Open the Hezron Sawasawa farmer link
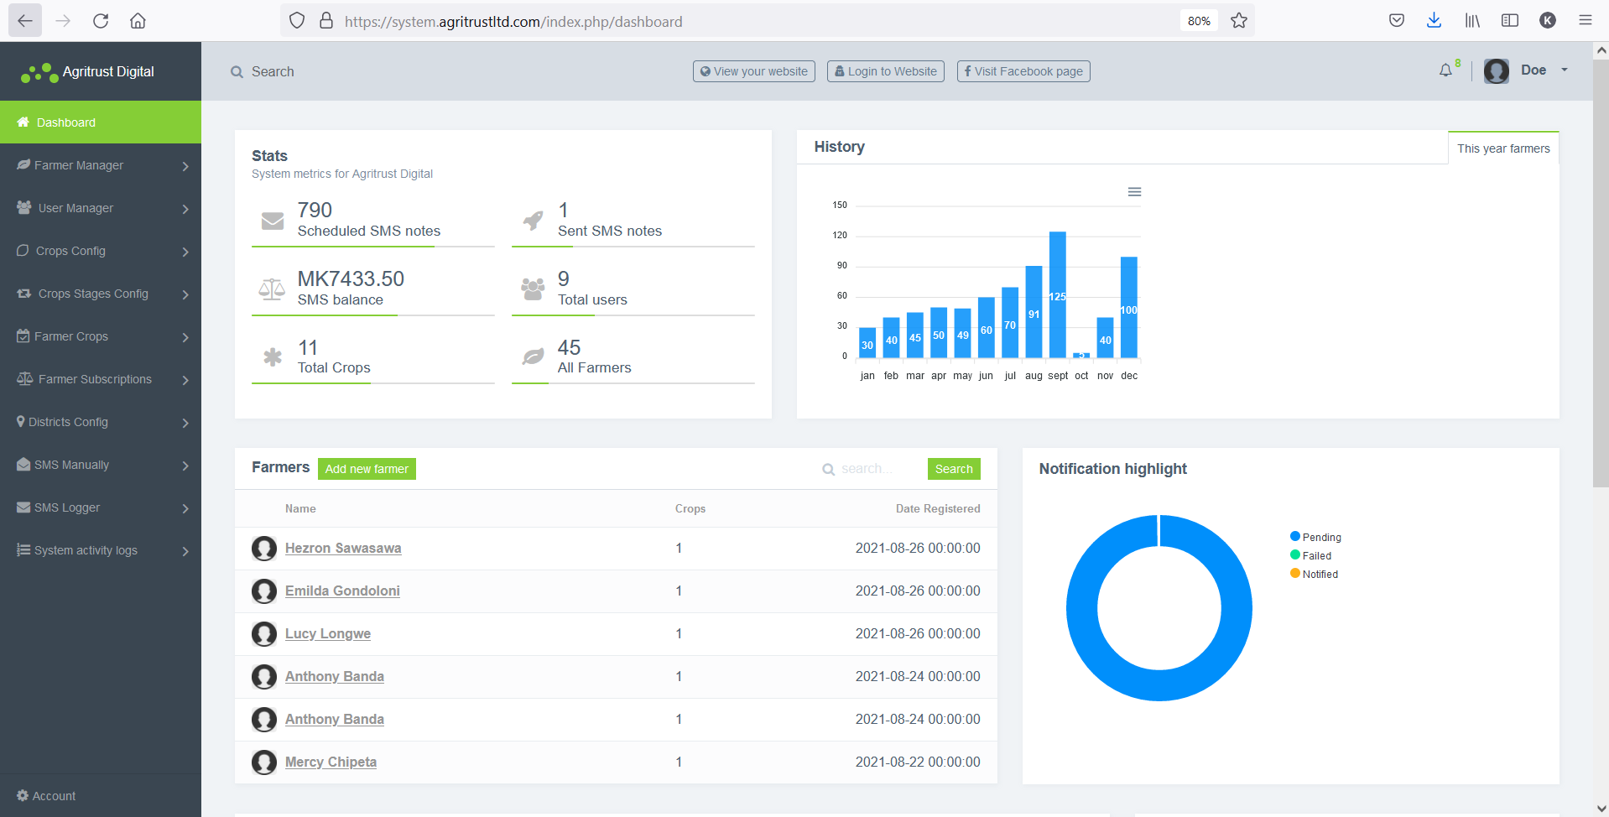 pos(343,549)
